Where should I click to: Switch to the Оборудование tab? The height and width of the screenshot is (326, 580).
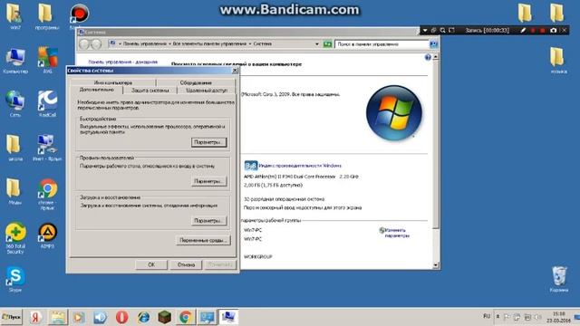pyautogui.click(x=196, y=82)
